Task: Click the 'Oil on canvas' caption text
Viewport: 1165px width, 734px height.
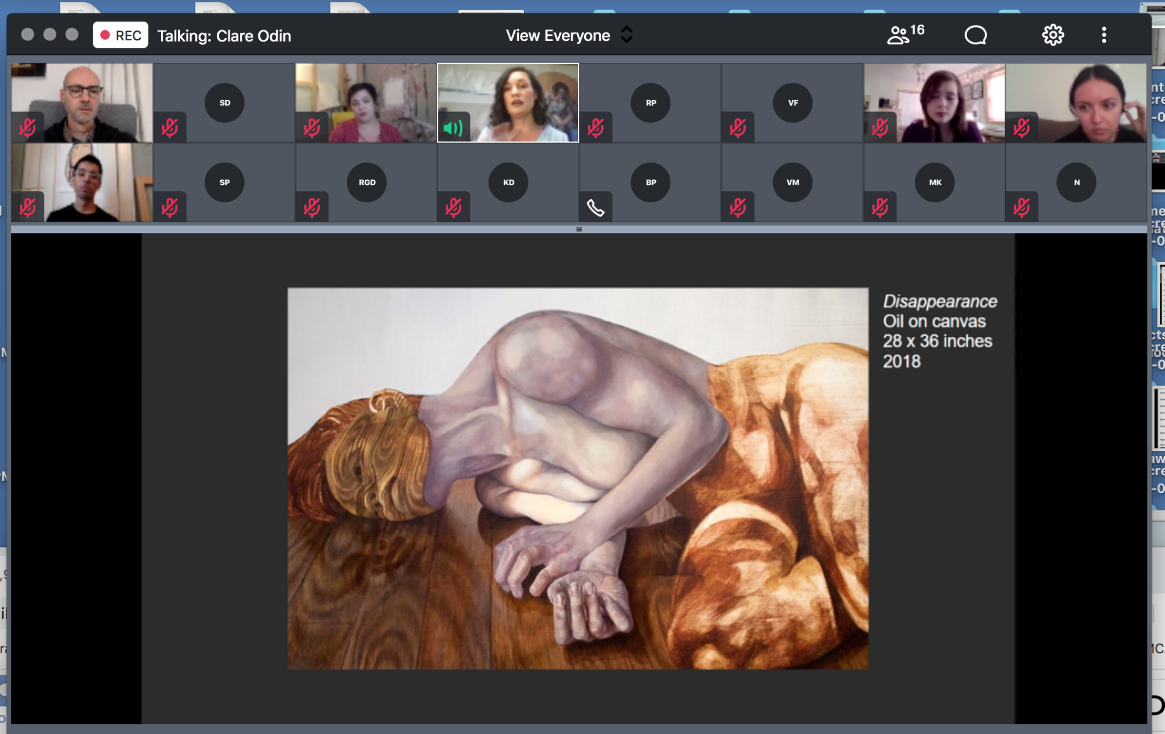Action: tap(934, 321)
